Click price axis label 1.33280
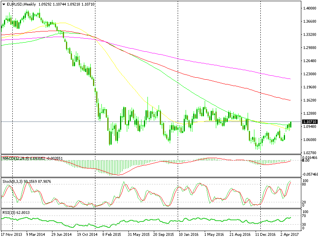The height and width of the screenshot is (239, 318). tap(310, 35)
